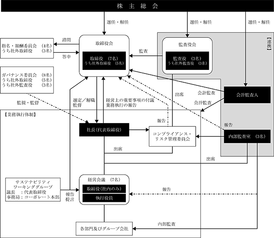Click 各部門及びグループ会社 box
The image size is (274, 238).
(x=104, y=229)
